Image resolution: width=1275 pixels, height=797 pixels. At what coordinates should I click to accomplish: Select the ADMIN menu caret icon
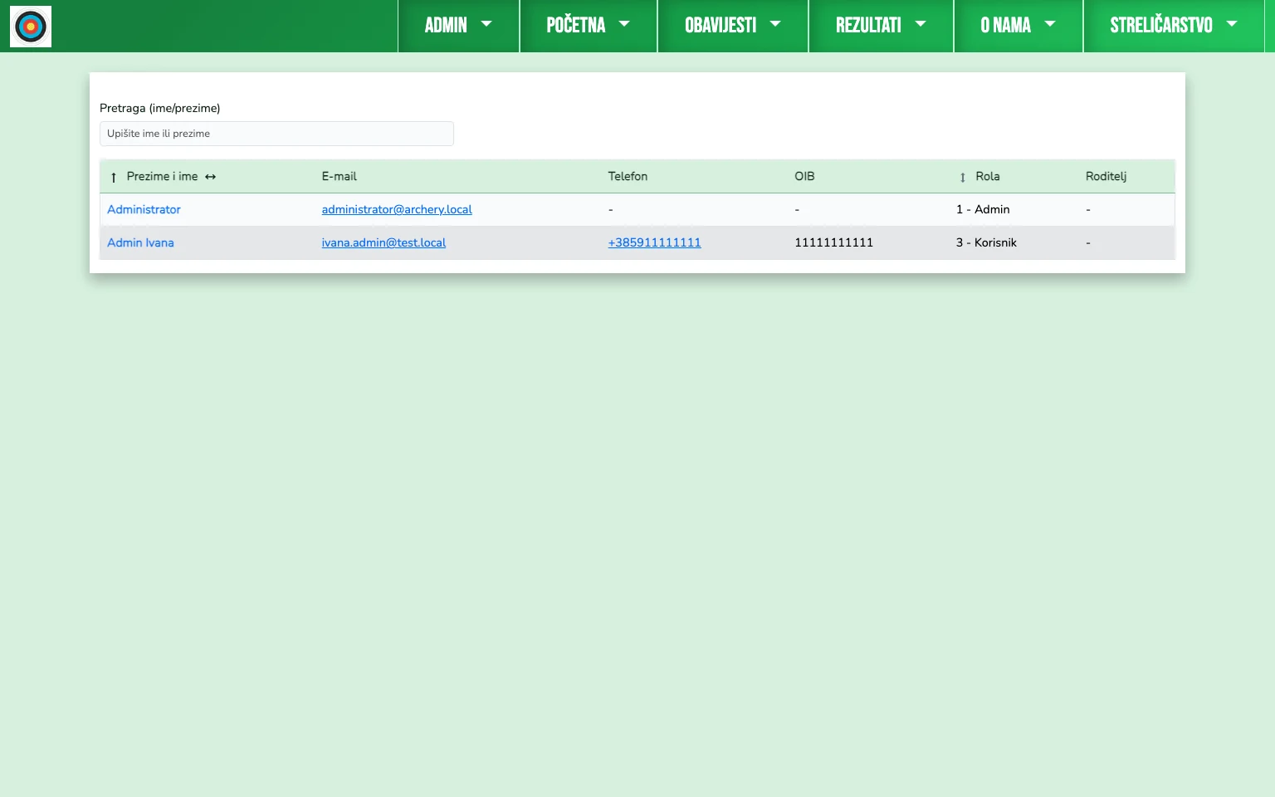click(486, 24)
